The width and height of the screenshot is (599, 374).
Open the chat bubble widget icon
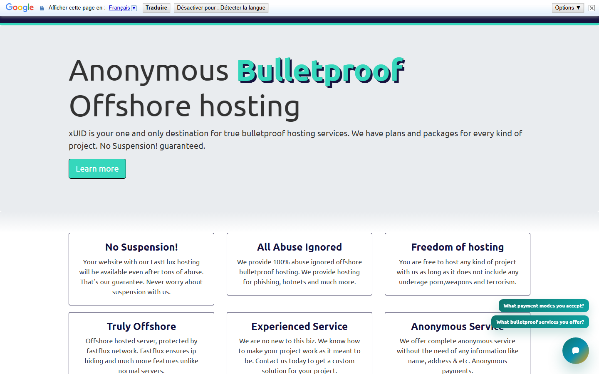(575, 351)
